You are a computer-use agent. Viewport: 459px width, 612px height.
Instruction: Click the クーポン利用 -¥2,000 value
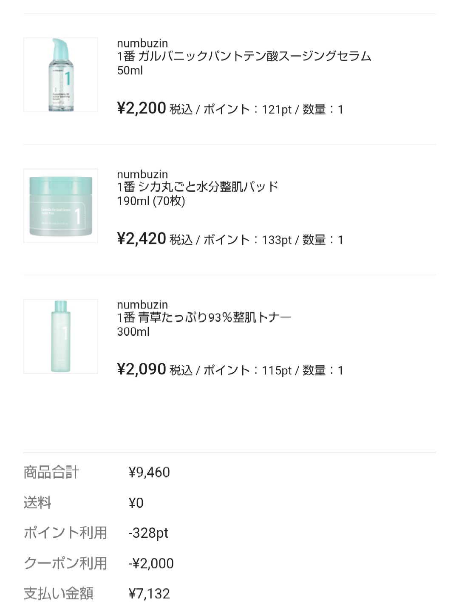[x=151, y=564]
